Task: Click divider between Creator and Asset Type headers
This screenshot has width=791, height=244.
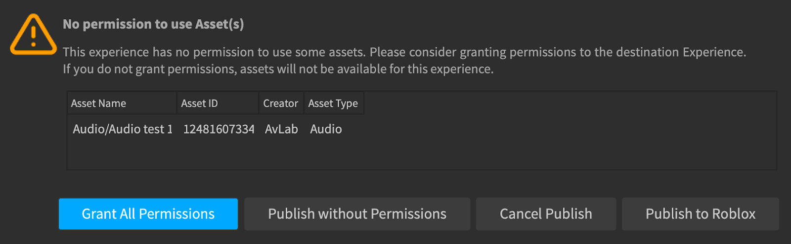Action: coord(304,103)
